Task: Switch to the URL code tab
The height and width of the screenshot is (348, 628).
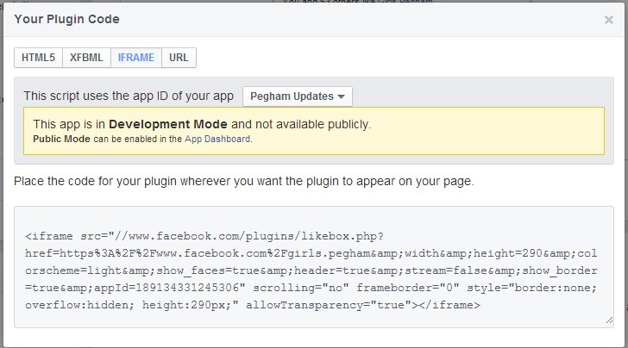Action: coord(179,58)
